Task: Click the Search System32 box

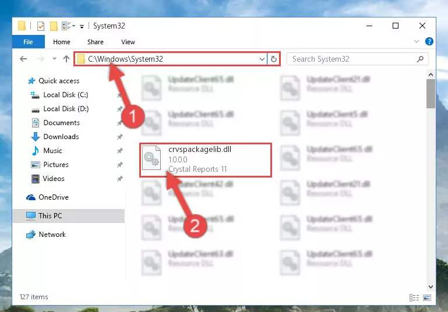Action: tap(358, 59)
